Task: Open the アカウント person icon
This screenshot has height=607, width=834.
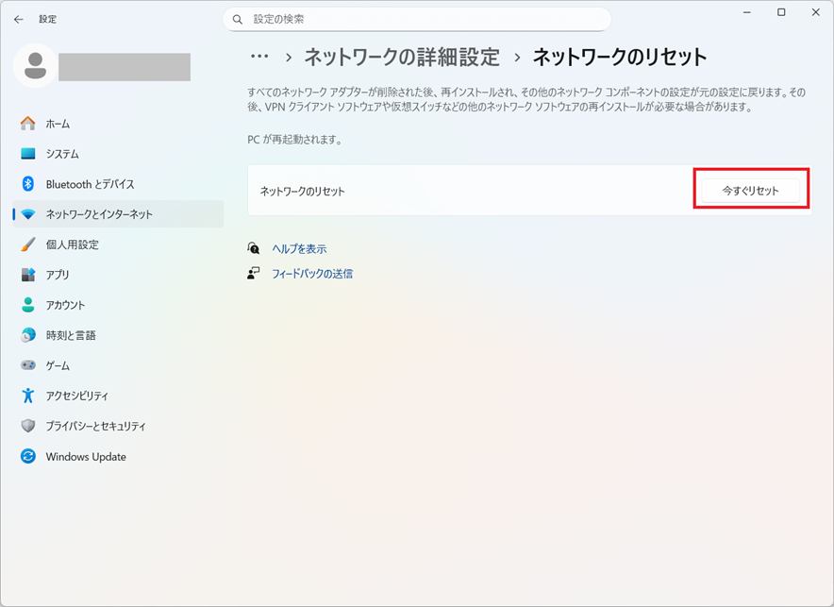Action: click(x=28, y=305)
